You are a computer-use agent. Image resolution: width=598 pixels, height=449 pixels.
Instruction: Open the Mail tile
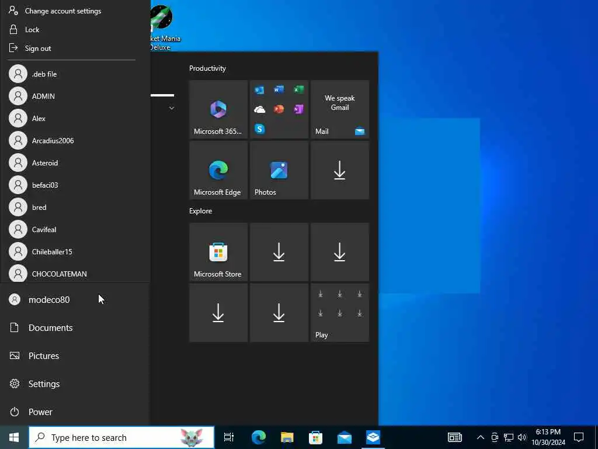[x=340, y=109]
